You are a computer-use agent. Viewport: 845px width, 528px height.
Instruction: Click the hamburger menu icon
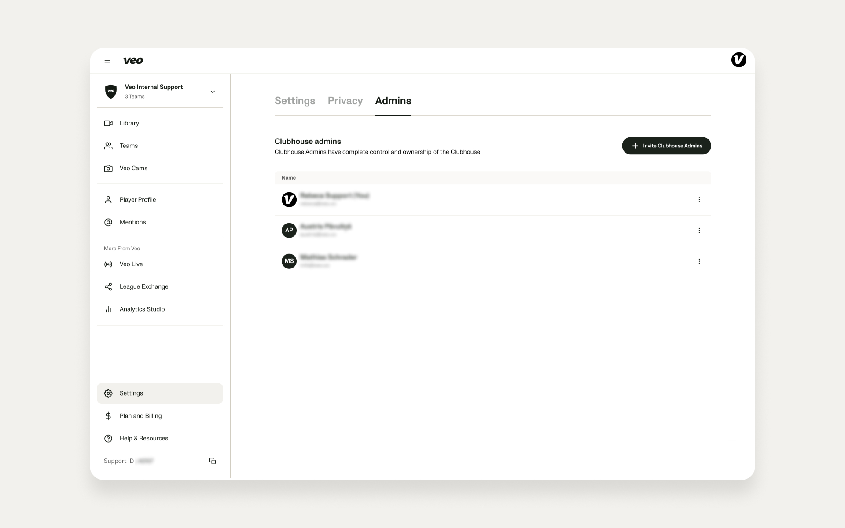tap(107, 61)
